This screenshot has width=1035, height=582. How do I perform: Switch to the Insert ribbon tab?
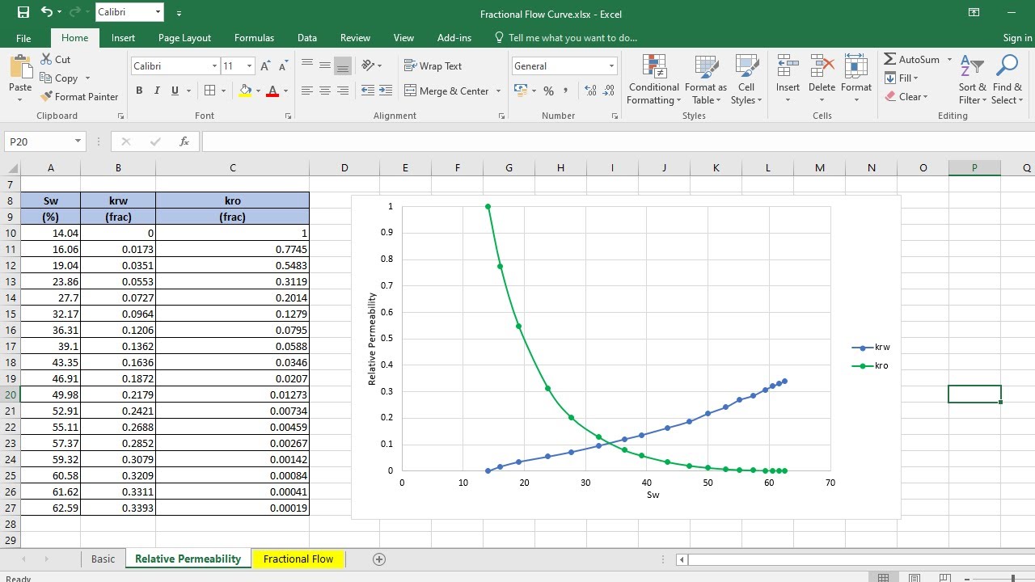(x=123, y=38)
